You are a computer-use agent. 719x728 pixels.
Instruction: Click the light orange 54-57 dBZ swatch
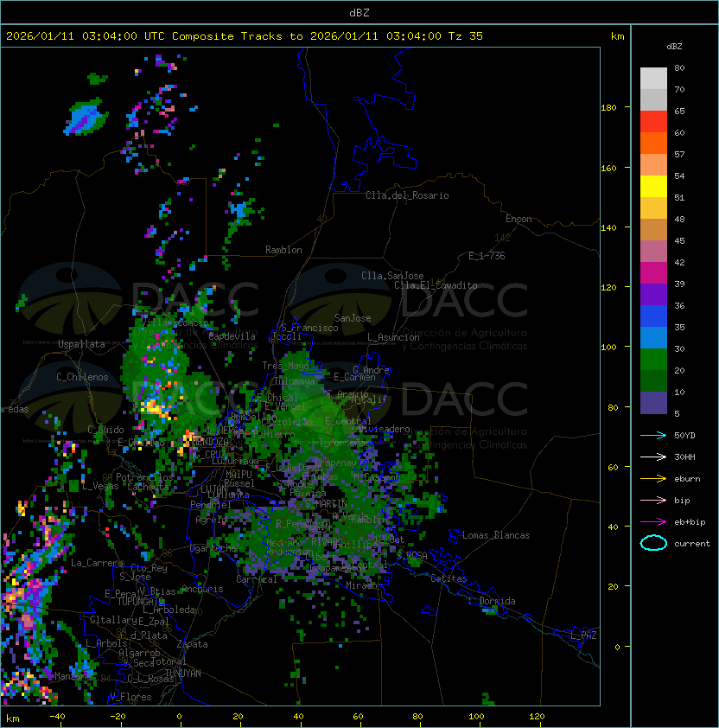coord(653,165)
